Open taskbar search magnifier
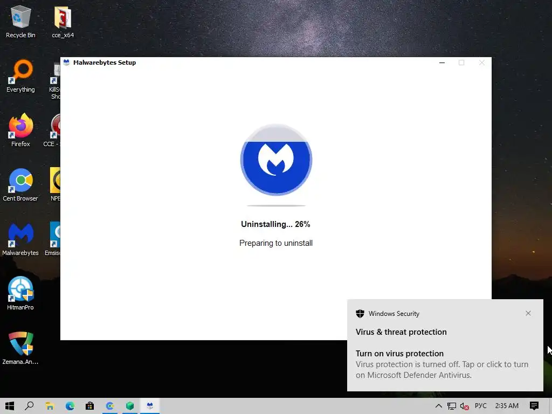This screenshot has width=552, height=414. tap(30, 406)
